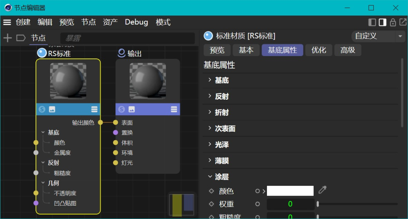Click the 权重 value field
This screenshot has width=408, height=219.
290,204
